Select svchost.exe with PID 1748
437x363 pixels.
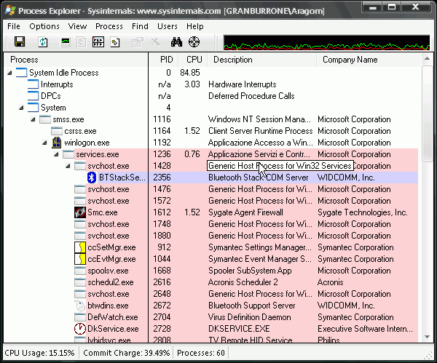pyautogui.click(x=211, y=224)
